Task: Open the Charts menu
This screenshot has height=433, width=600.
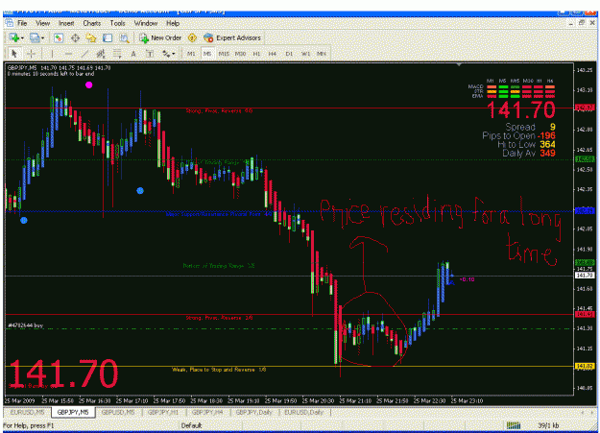Action: (92, 23)
